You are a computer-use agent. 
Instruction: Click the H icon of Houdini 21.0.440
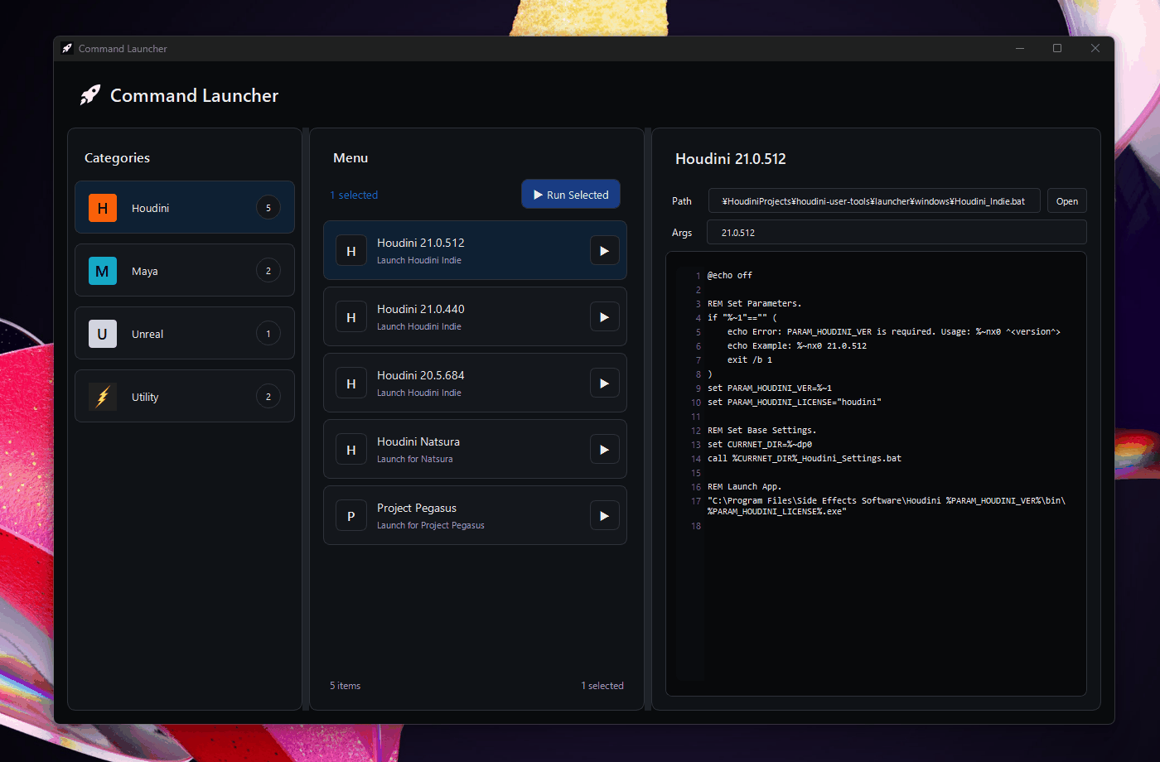tap(351, 317)
